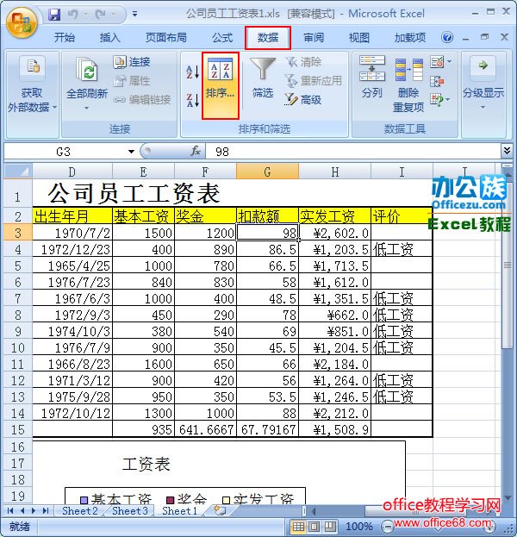Click the Name Box showing G3

tap(64, 152)
